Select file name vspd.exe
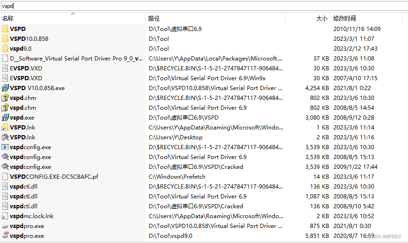The image size is (408, 243). click(x=22, y=118)
